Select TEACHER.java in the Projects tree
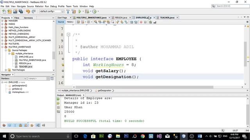This screenshot has height=140, width=250. pyautogui.click(x=25, y=66)
